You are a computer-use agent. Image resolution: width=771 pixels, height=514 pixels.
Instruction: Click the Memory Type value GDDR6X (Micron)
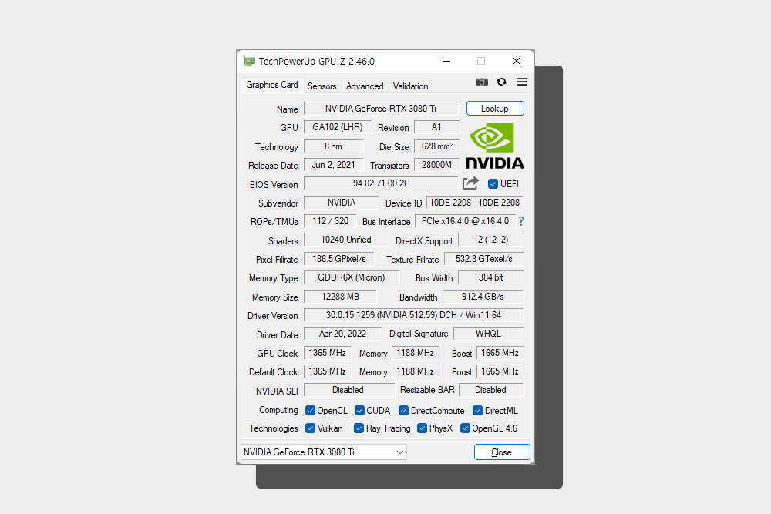pos(352,277)
